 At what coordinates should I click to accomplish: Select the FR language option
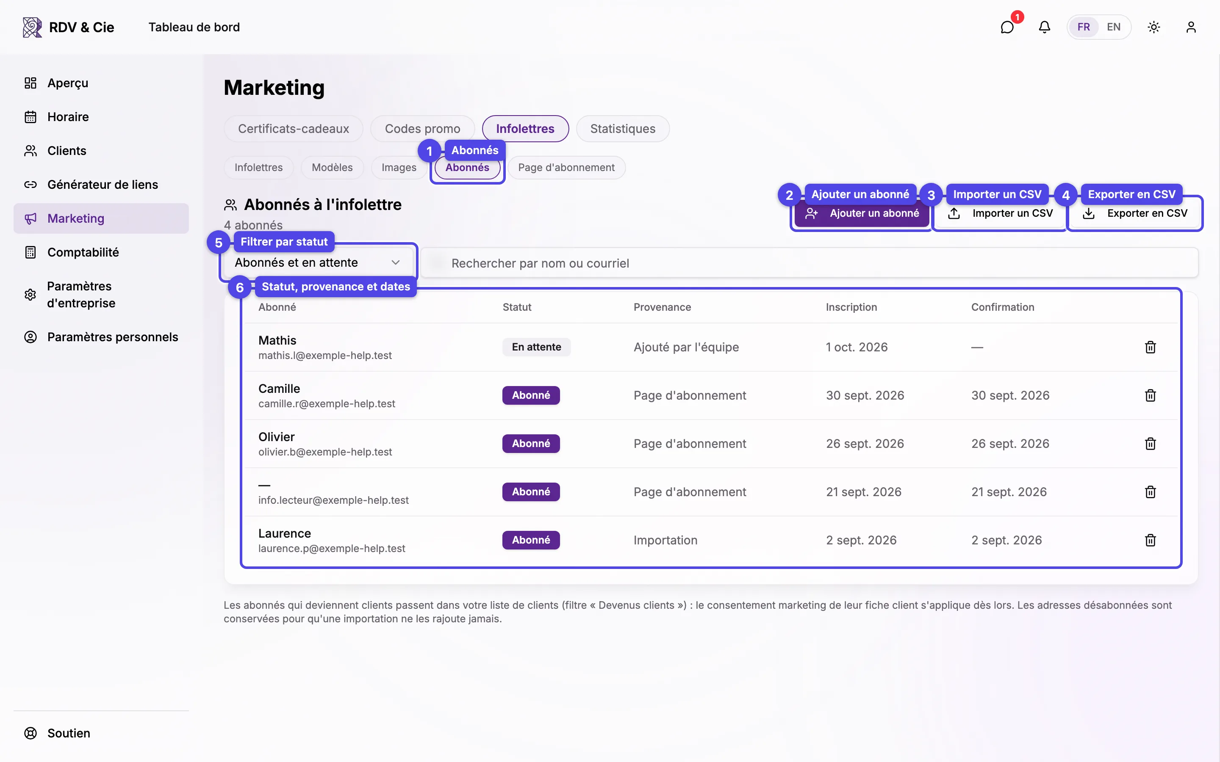tap(1083, 27)
